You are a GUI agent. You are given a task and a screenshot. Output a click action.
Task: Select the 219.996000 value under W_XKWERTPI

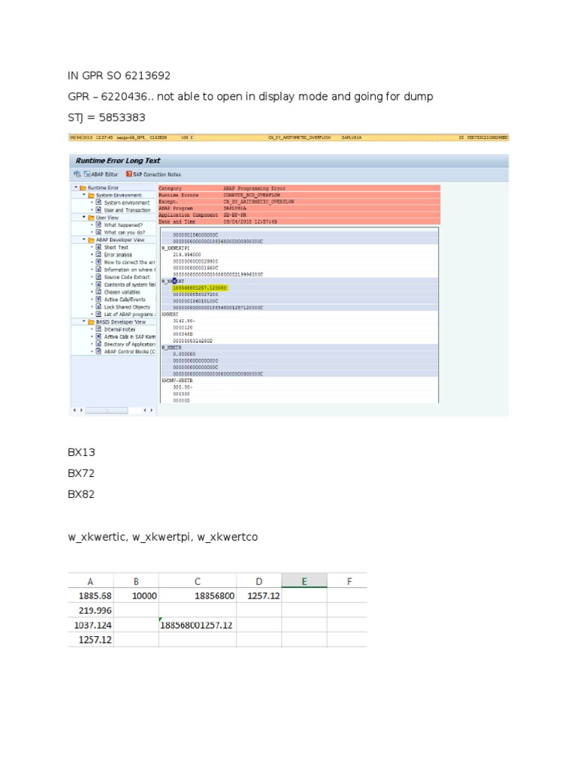187,255
